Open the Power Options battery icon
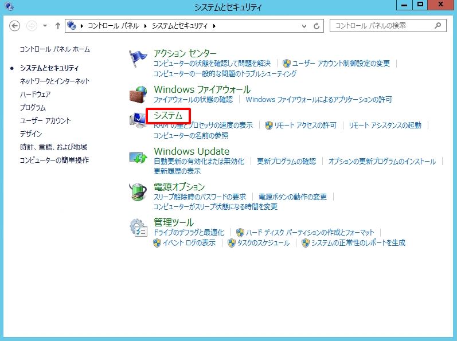The image size is (457, 341). [138, 191]
